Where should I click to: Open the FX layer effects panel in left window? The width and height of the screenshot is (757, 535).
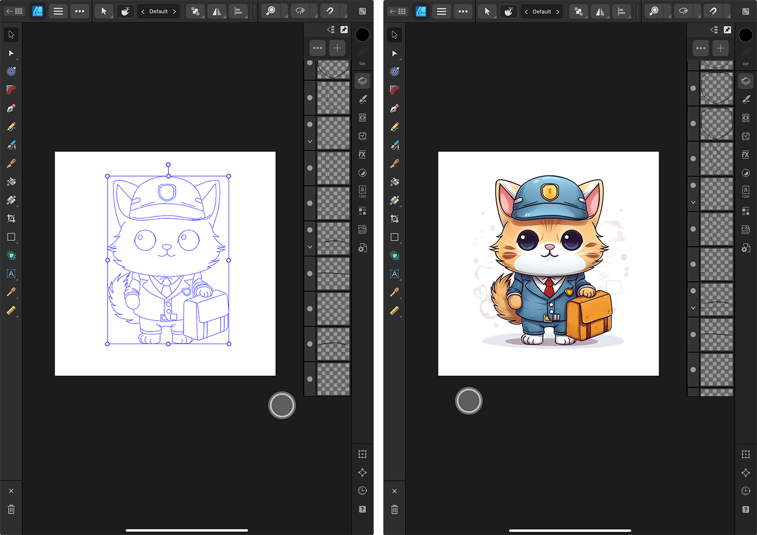(x=362, y=155)
